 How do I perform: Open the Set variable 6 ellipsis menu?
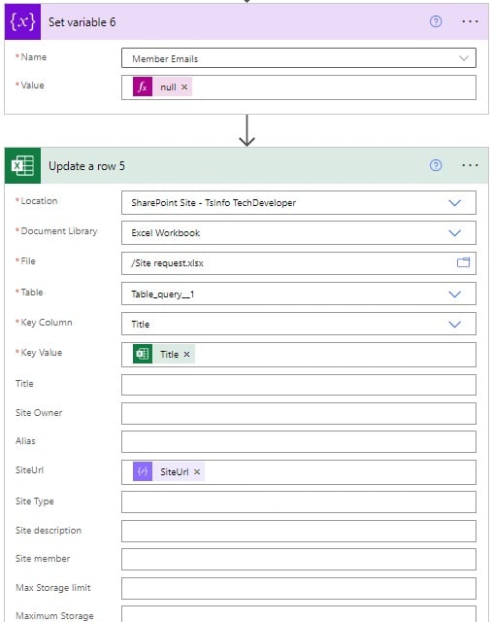coord(470,21)
